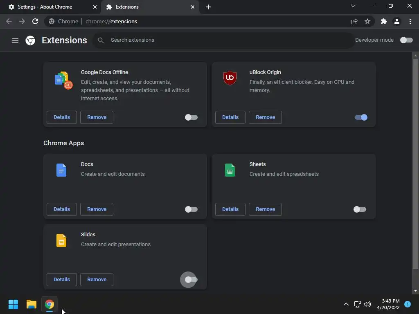The image size is (419, 314).
Task: Open the profile avatar menu
Action: tap(397, 21)
